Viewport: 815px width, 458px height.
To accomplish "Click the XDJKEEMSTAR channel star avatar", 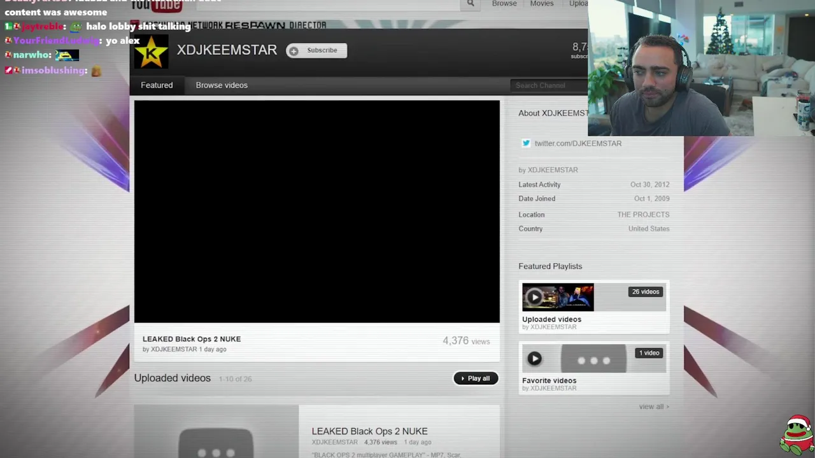I will [152, 52].
